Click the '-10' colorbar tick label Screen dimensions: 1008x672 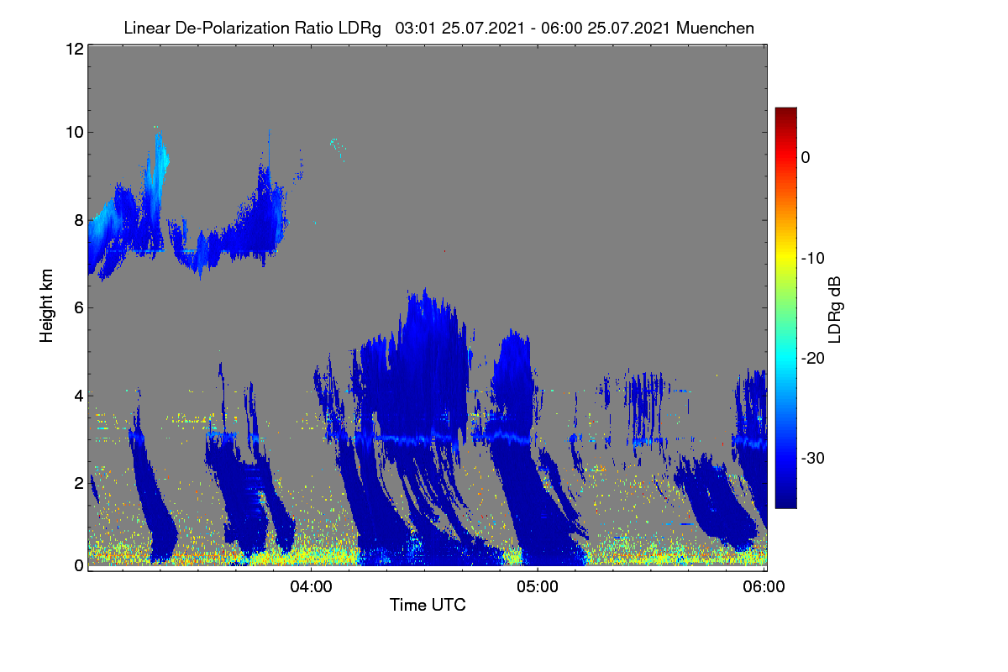tap(812, 258)
